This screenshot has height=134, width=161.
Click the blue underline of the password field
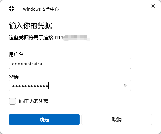(70, 91)
